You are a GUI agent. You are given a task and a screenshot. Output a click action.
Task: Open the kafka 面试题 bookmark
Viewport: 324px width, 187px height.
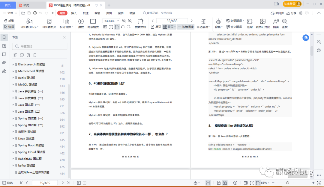(26, 165)
